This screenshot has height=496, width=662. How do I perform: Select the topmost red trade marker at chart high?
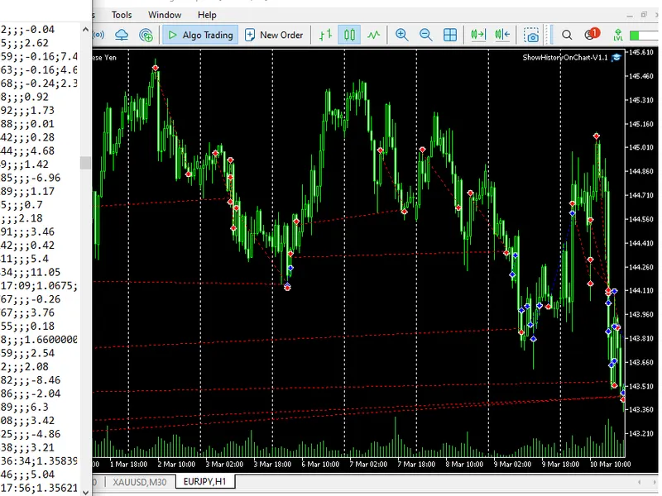tap(156, 68)
